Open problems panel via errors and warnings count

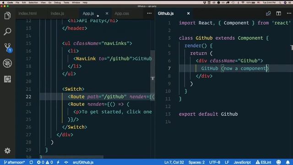coord(45,162)
